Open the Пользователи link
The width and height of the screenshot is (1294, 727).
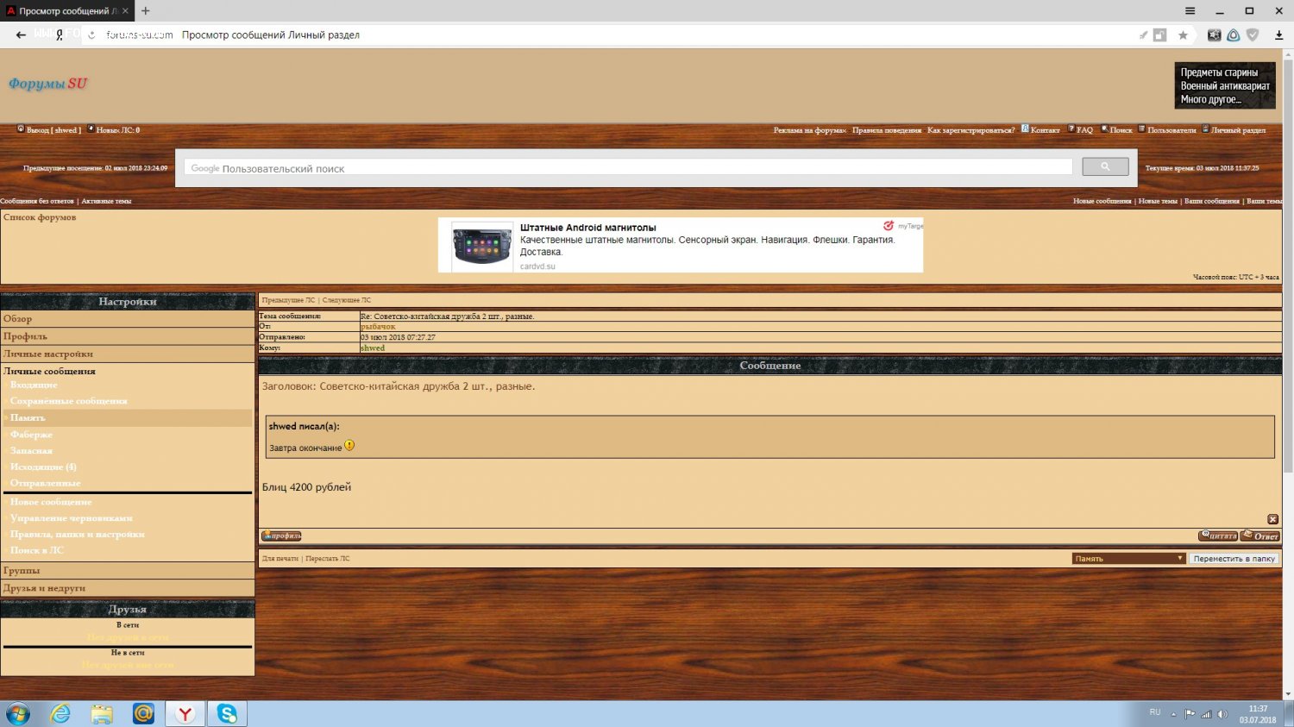(1167, 130)
